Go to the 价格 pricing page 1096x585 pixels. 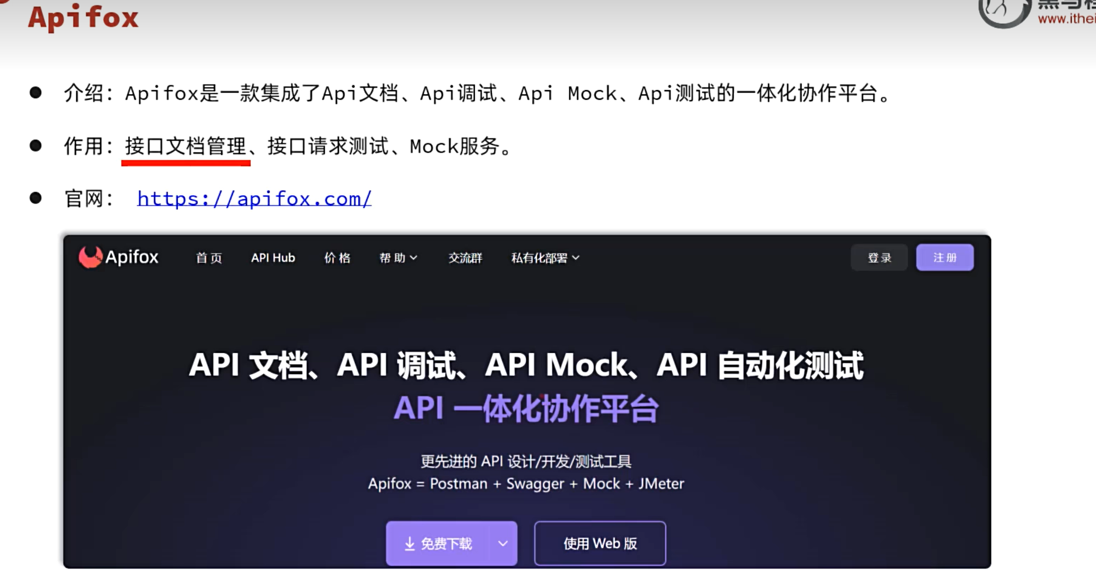click(337, 258)
